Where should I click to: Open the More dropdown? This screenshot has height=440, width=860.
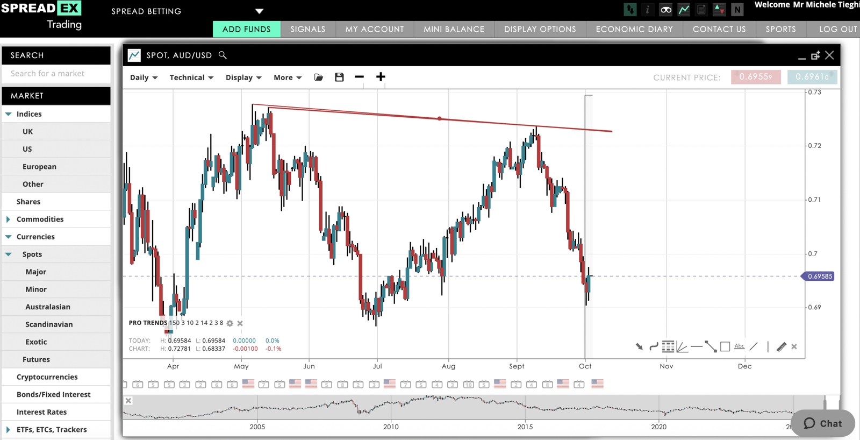click(x=288, y=77)
